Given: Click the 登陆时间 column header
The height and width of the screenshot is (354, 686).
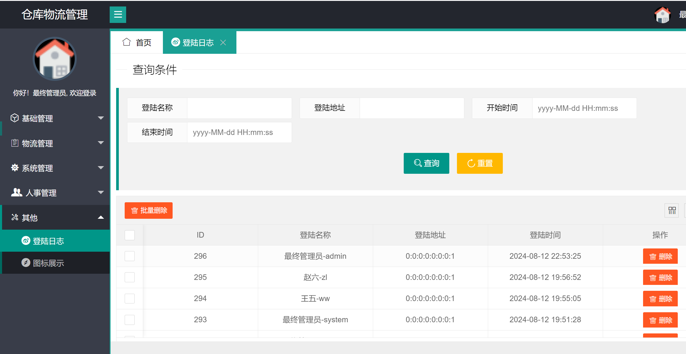Looking at the screenshot, I should (x=545, y=235).
